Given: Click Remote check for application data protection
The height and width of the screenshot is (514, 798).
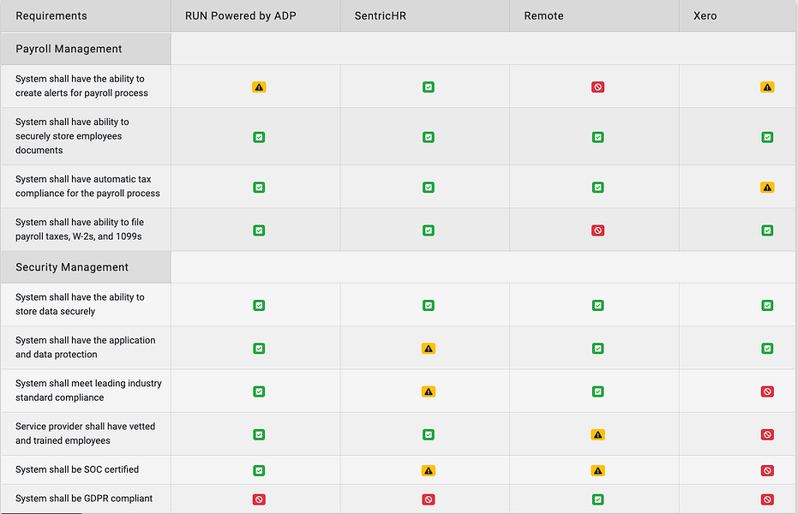Looking at the screenshot, I should click(598, 349).
